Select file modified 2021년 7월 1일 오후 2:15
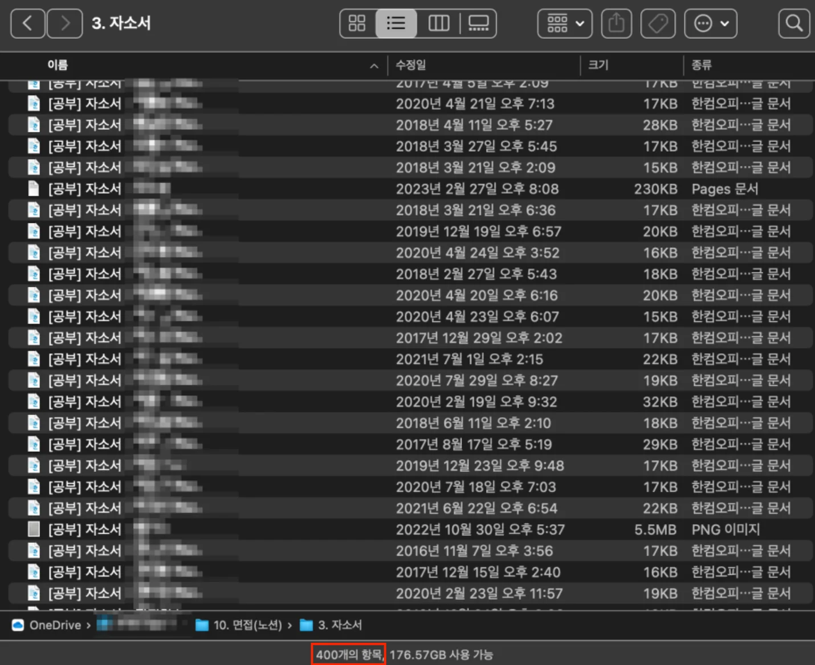Screen dimensions: 815x665 pos(410,359)
